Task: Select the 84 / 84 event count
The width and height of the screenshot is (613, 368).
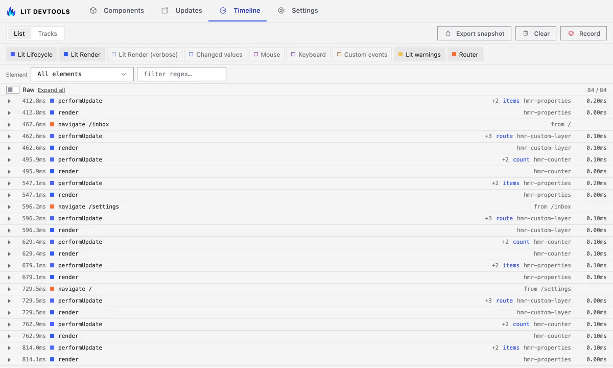Action: 597,90
